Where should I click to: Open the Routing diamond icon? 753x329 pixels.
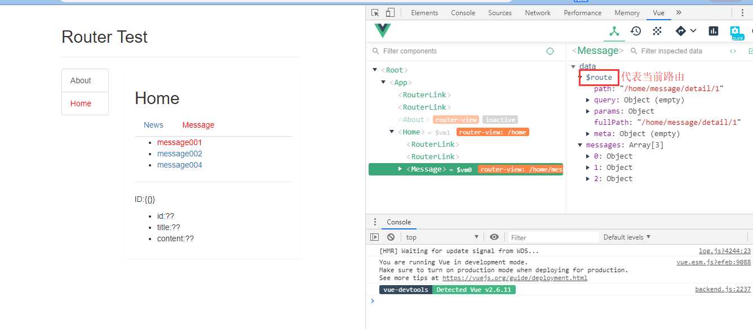(x=680, y=31)
